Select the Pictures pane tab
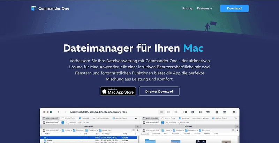This screenshot has width=279, height=143. (188, 127)
